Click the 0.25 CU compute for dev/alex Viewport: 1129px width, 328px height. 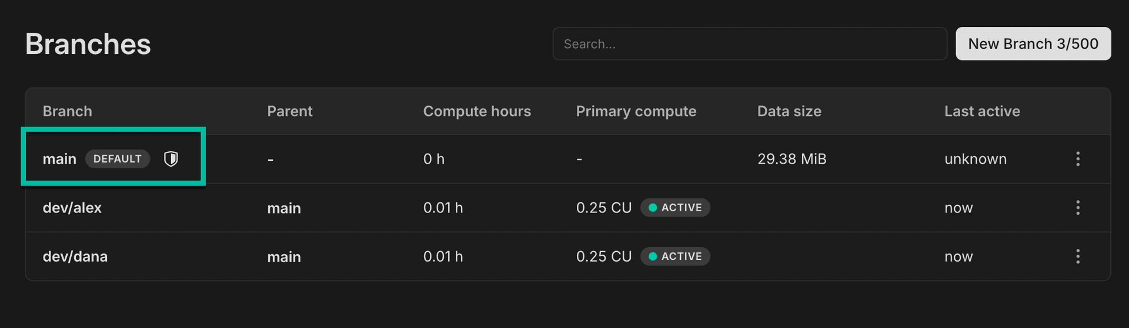click(x=604, y=208)
